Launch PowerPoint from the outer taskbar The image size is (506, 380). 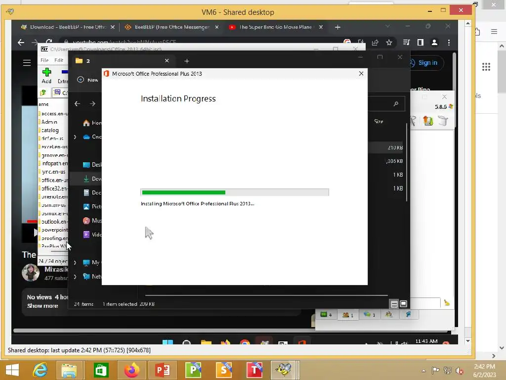[x=162, y=370]
